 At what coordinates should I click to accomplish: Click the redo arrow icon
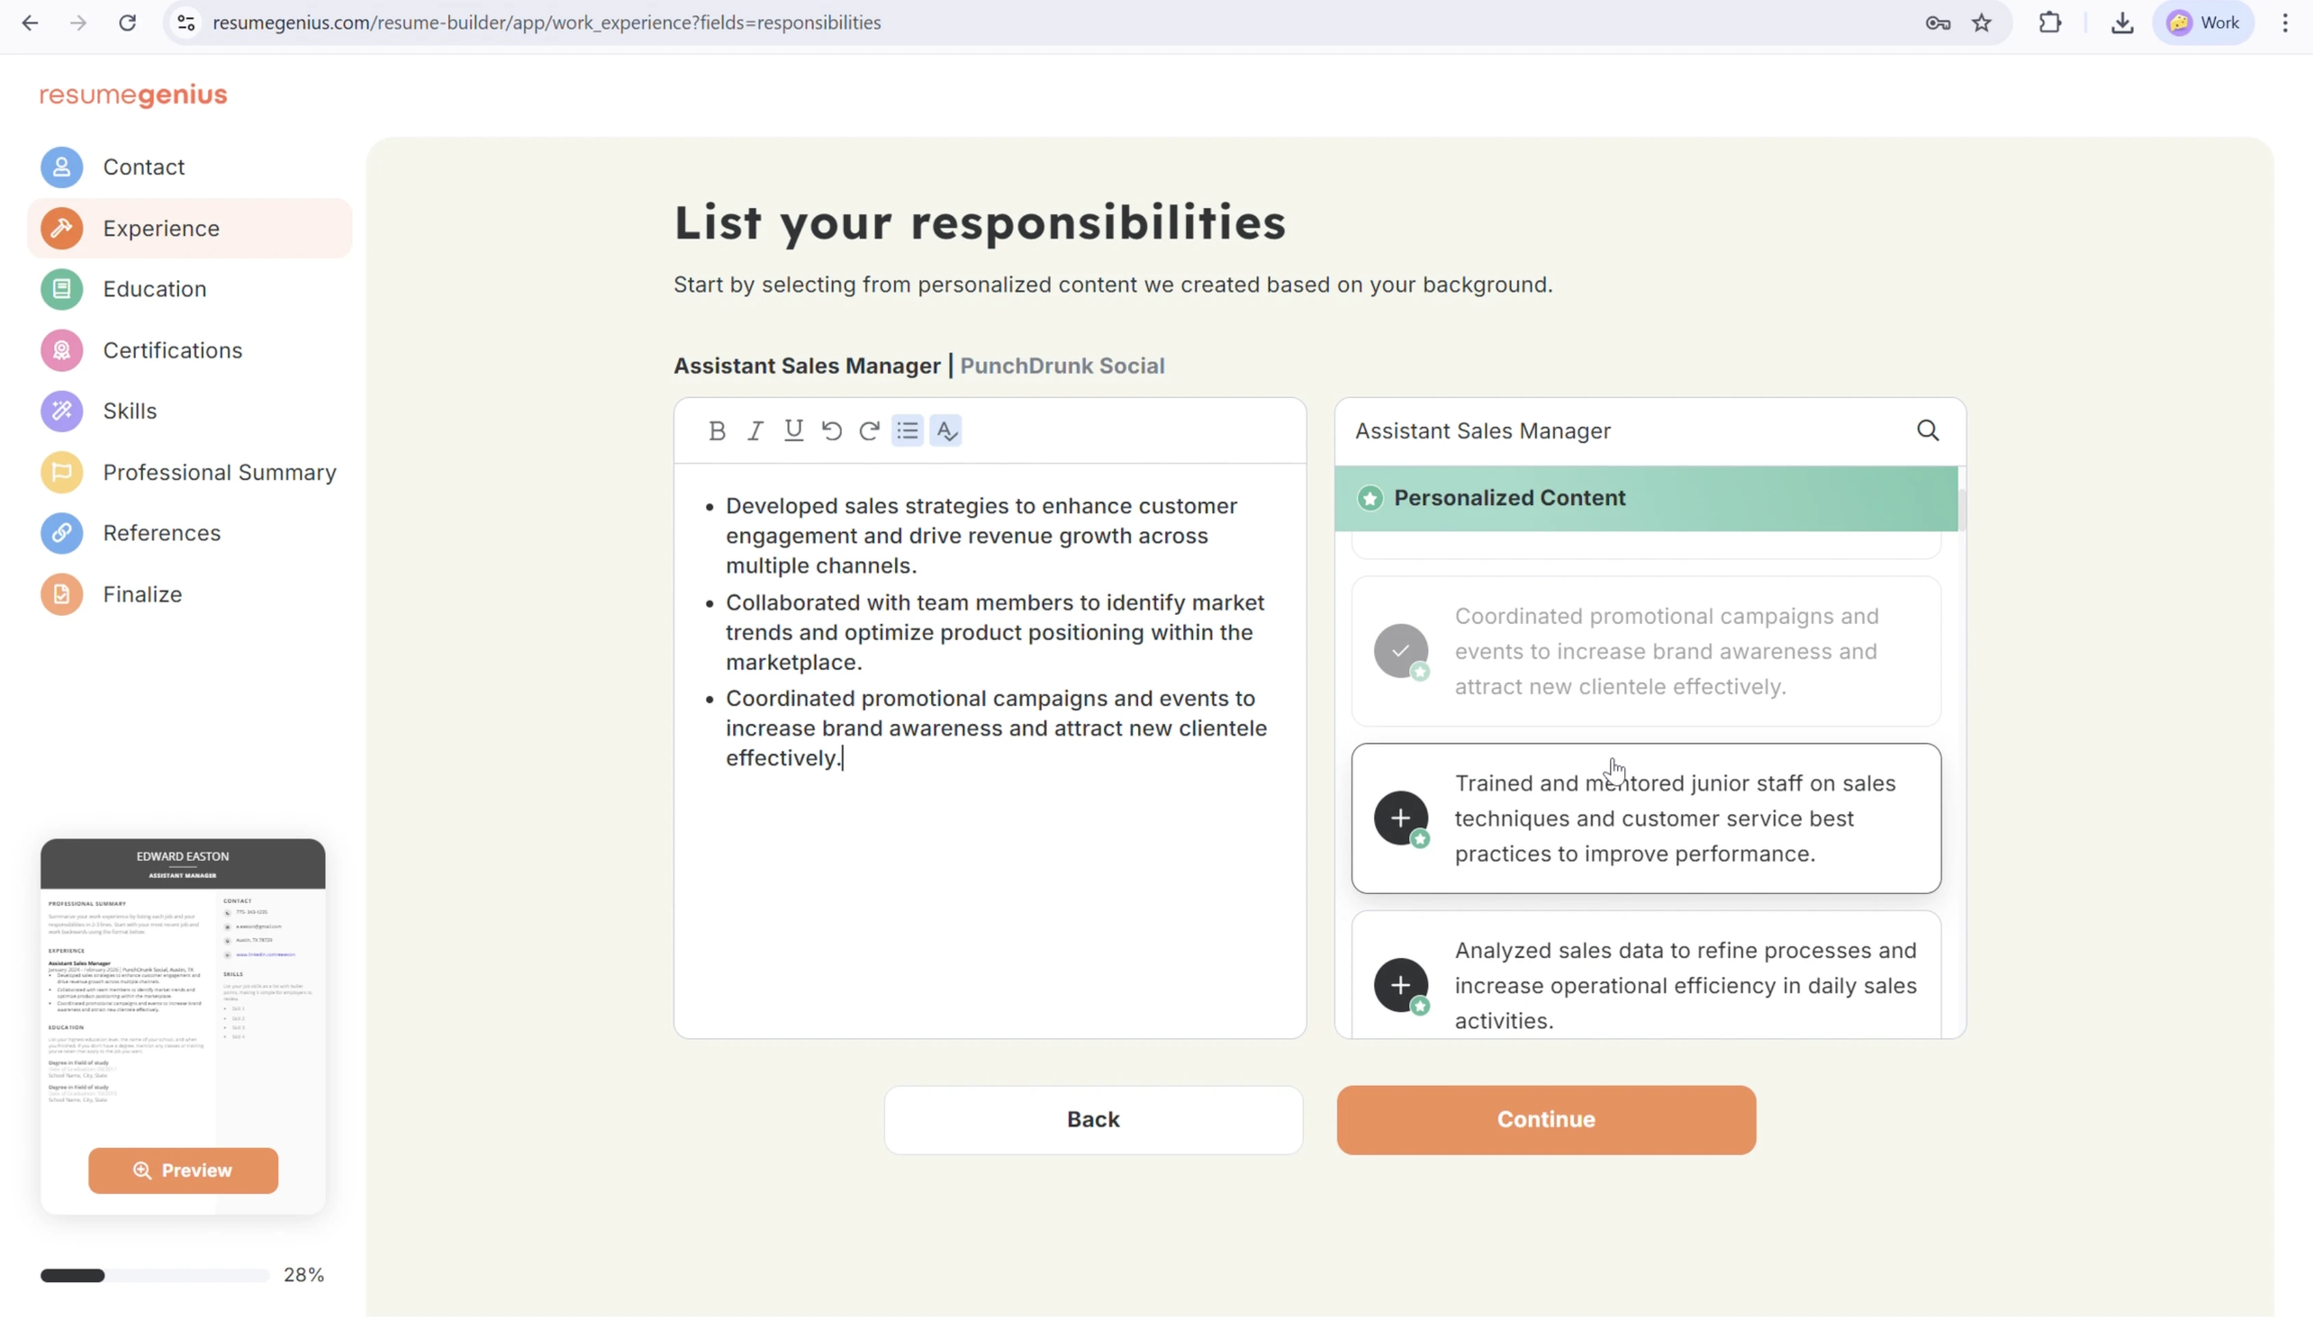(870, 431)
